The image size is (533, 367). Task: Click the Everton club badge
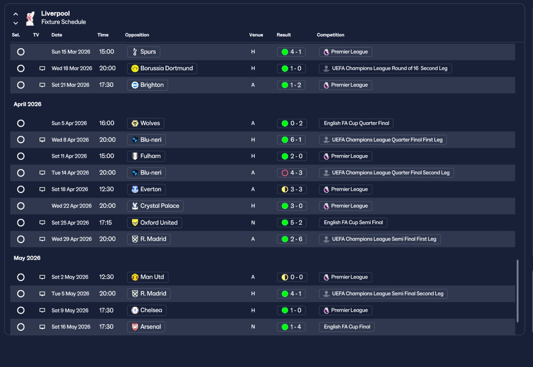[x=134, y=190]
